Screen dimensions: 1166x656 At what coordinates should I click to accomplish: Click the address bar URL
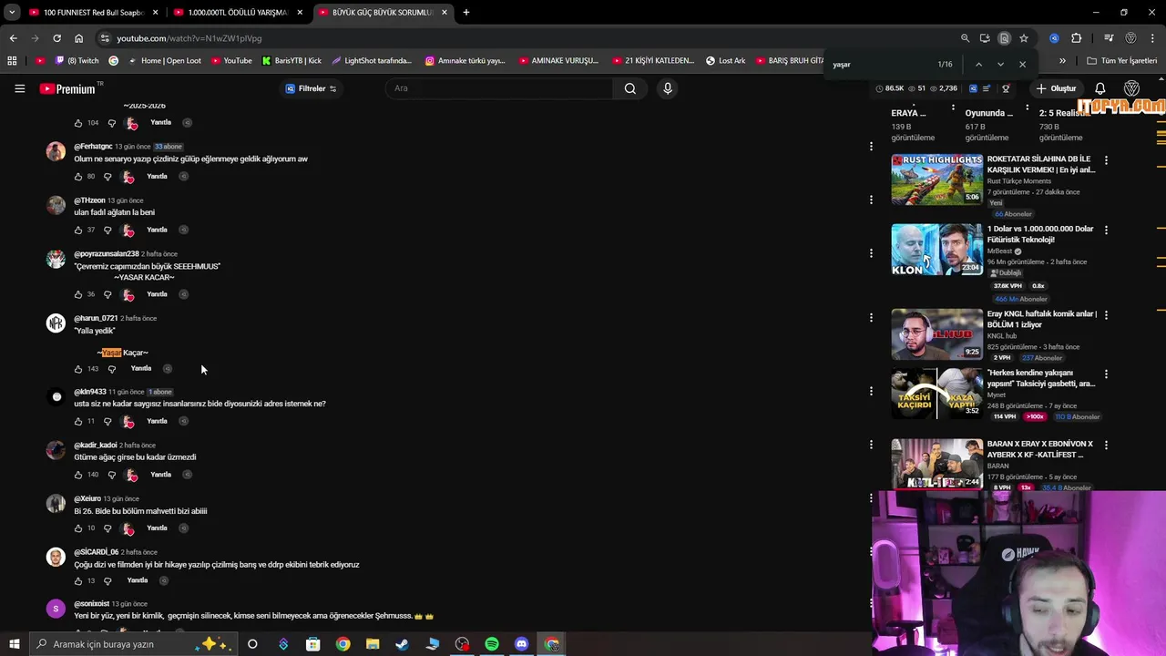(189, 38)
